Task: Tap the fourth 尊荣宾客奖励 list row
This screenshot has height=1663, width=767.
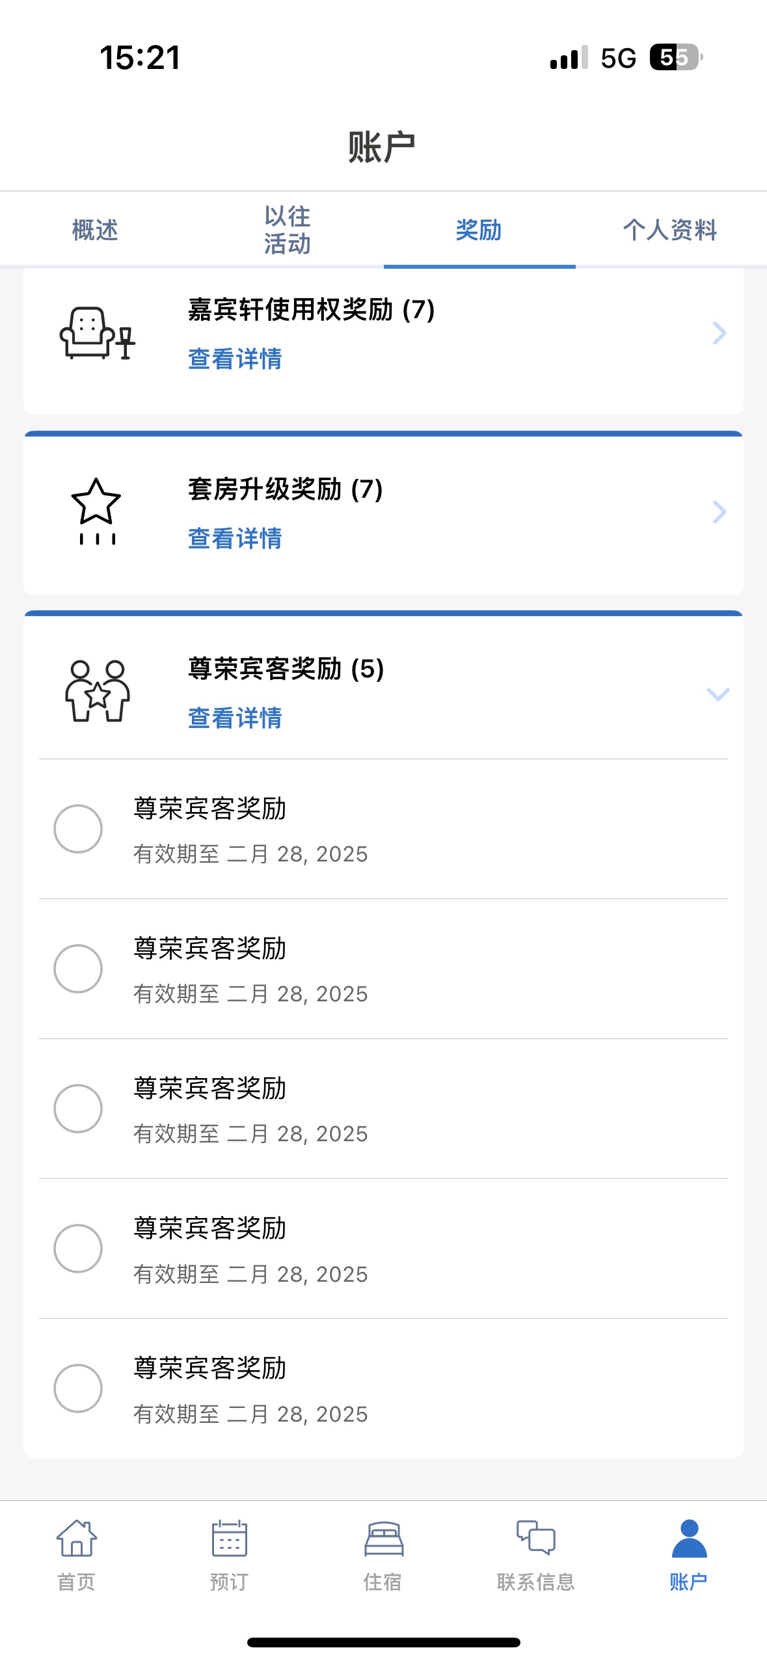Action: pos(383,1249)
